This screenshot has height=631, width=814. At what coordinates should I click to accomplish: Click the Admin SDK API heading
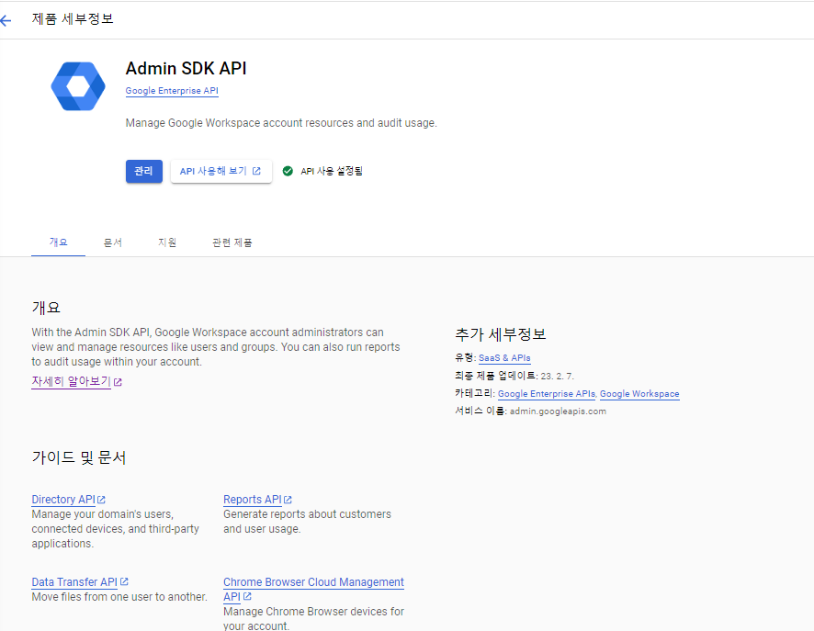tap(186, 69)
